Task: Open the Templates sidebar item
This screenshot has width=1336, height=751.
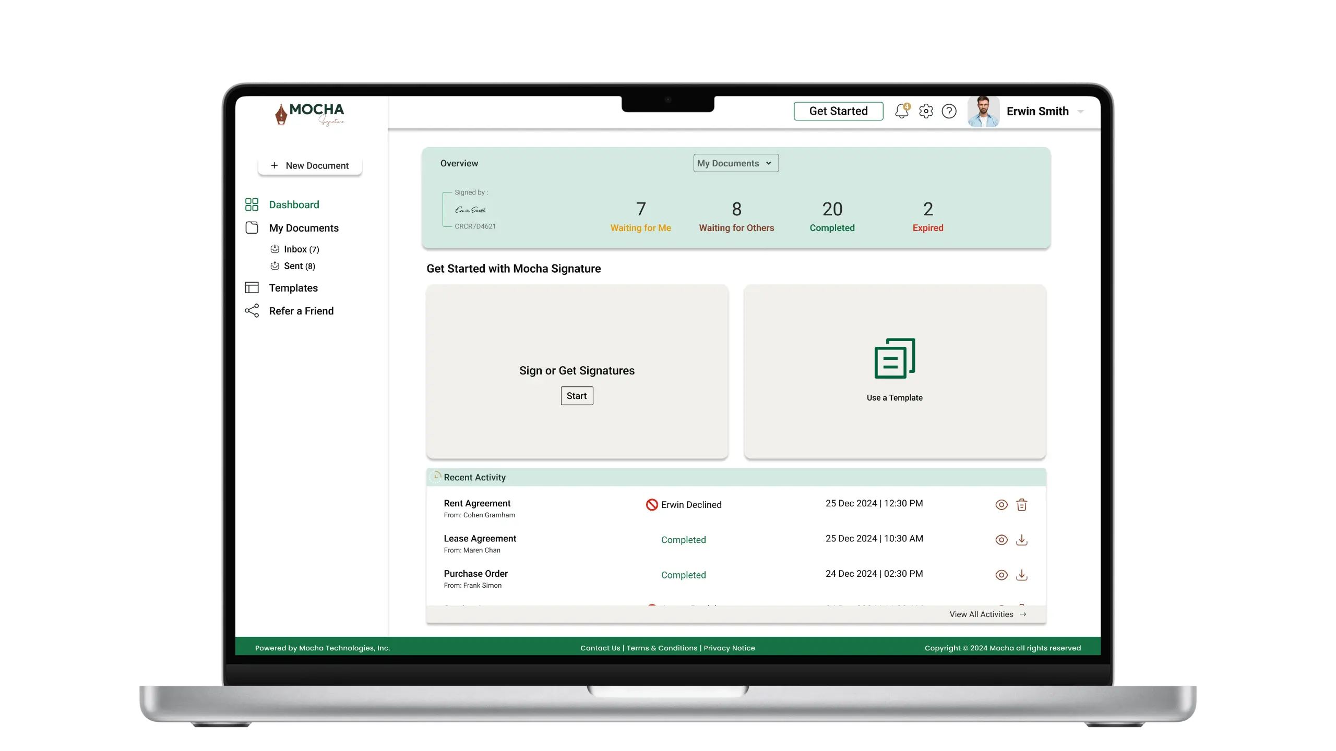Action: tap(293, 288)
